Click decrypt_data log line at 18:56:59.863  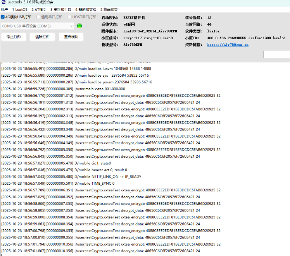pyautogui.click(x=101, y=224)
